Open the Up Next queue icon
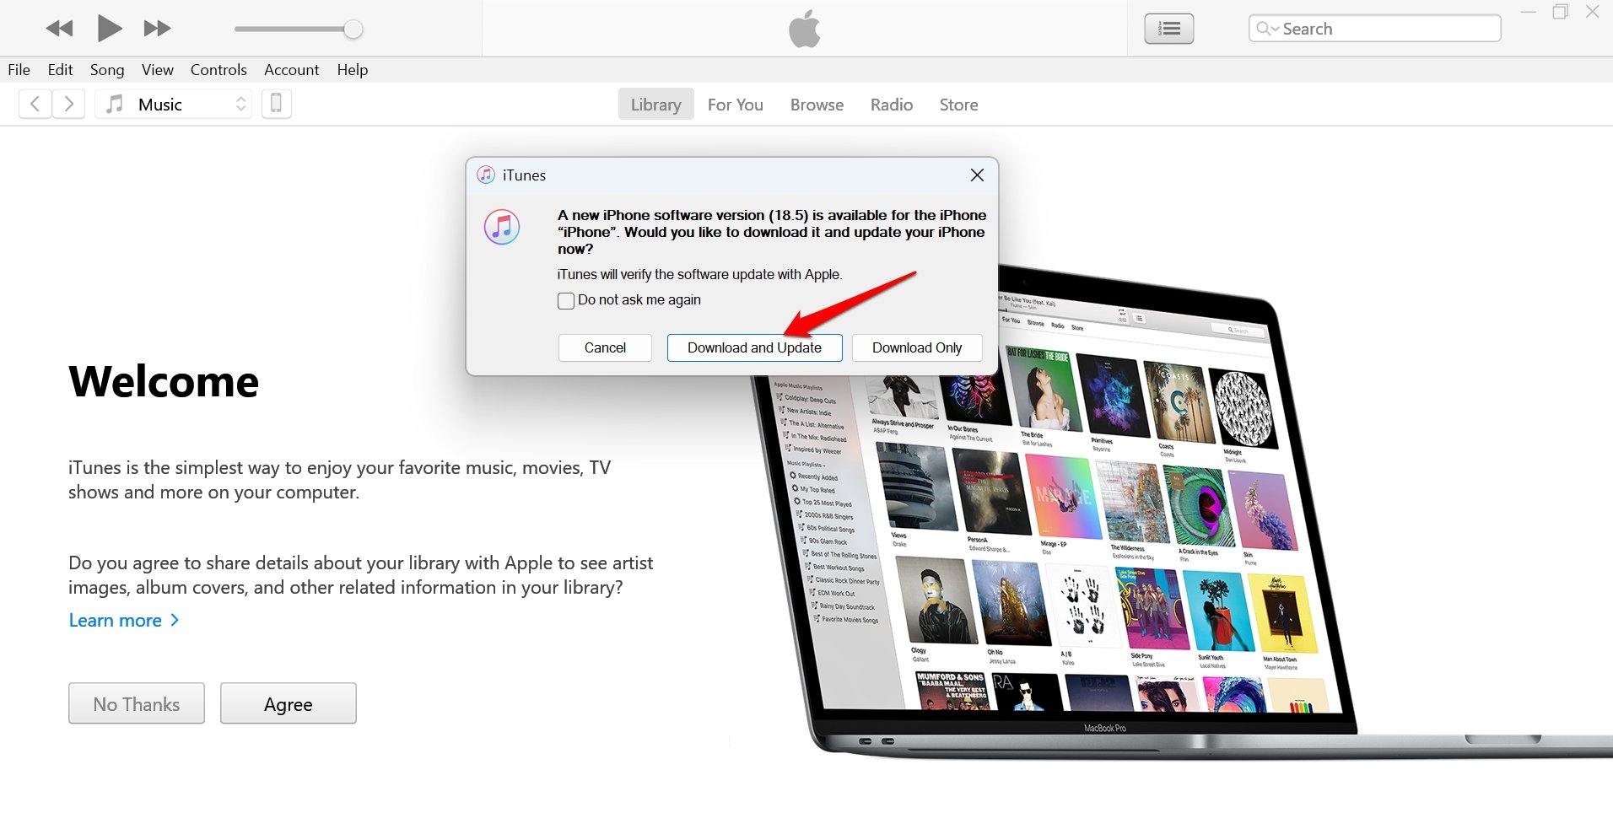Image resolution: width=1613 pixels, height=829 pixels. (x=1168, y=28)
